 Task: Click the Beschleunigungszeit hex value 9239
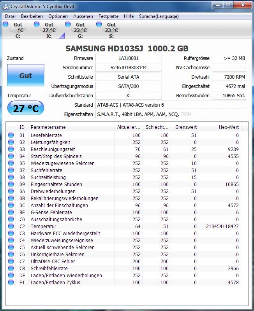233,149
